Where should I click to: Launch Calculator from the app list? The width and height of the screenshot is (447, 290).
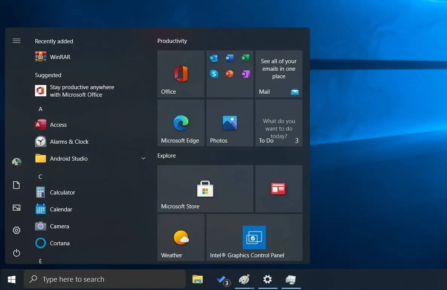click(91, 192)
